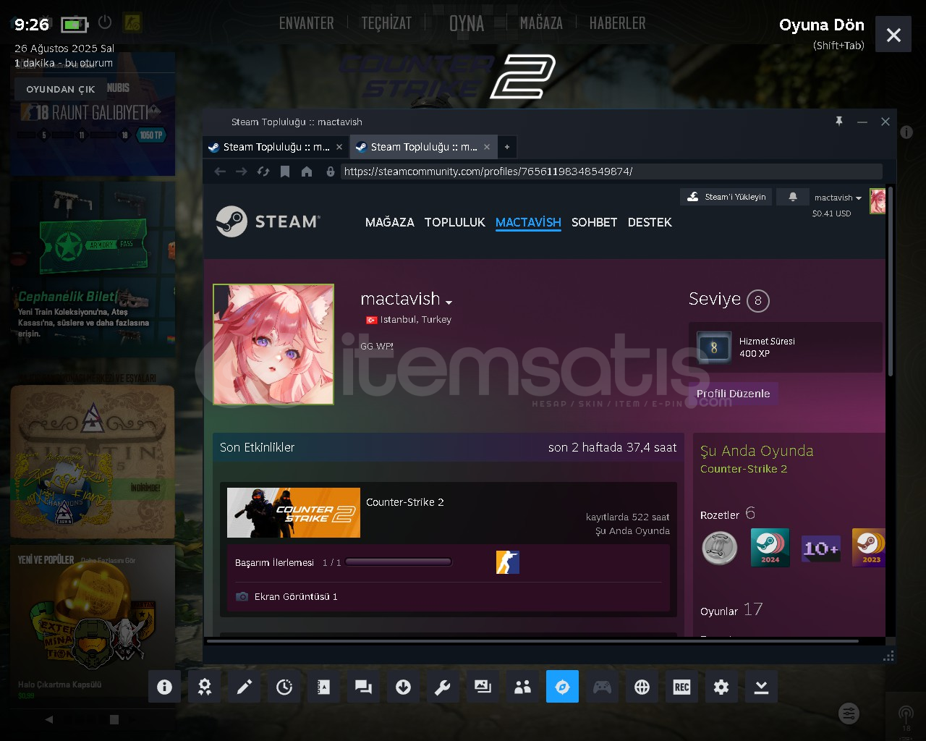Open the Oyunlar 17 games link

(x=731, y=610)
